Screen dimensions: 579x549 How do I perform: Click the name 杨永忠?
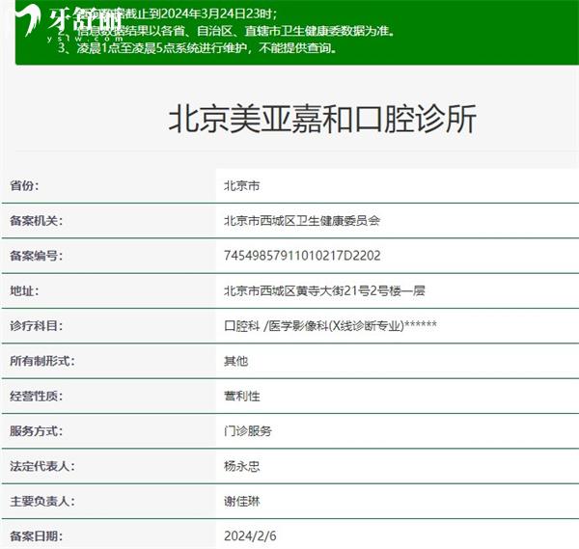tap(242, 466)
